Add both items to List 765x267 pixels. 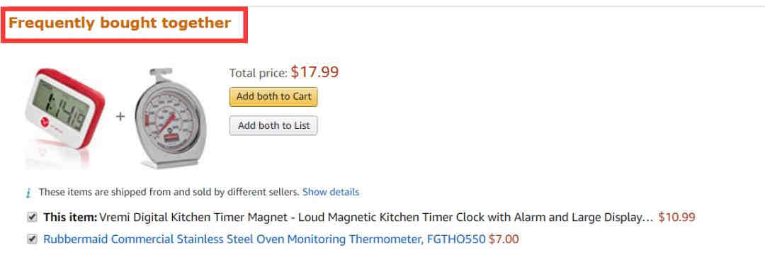[x=273, y=125]
